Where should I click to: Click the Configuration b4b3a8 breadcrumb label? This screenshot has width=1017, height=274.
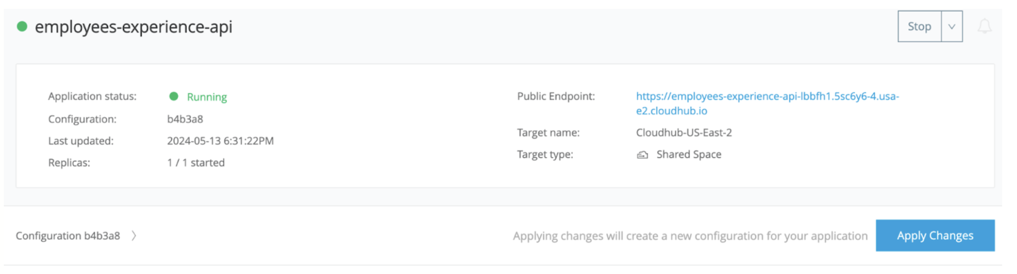tap(68, 236)
